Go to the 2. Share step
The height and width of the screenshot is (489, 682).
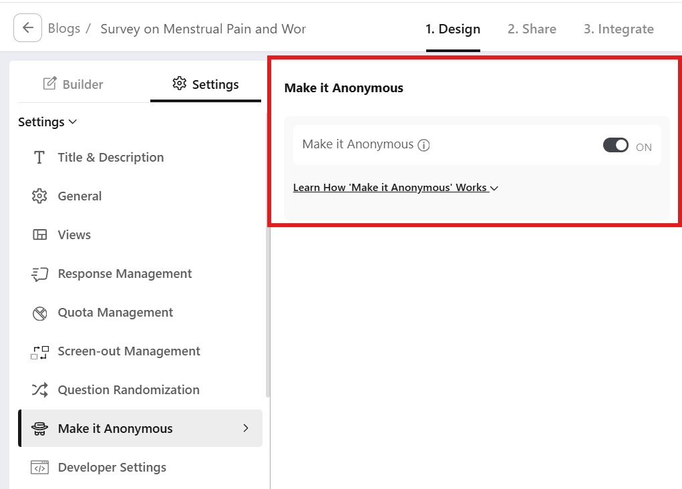click(x=532, y=29)
